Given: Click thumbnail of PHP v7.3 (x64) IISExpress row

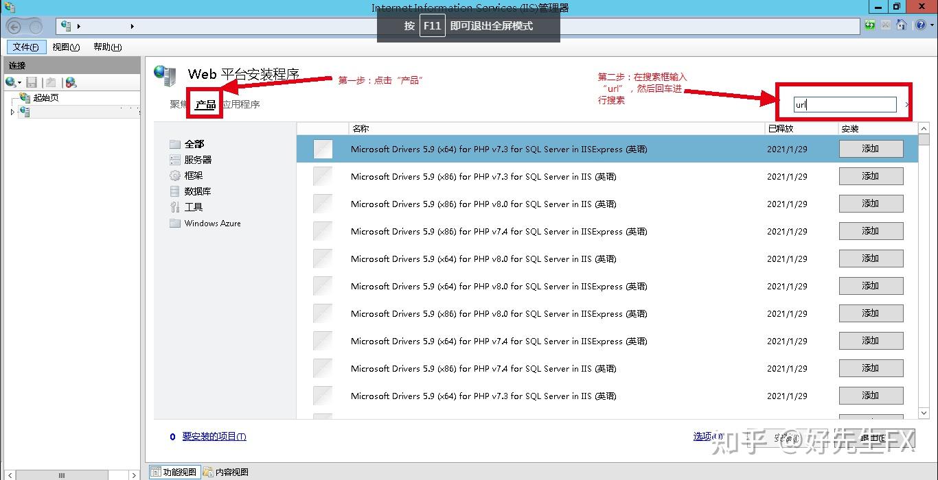Looking at the screenshot, I should 323,149.
